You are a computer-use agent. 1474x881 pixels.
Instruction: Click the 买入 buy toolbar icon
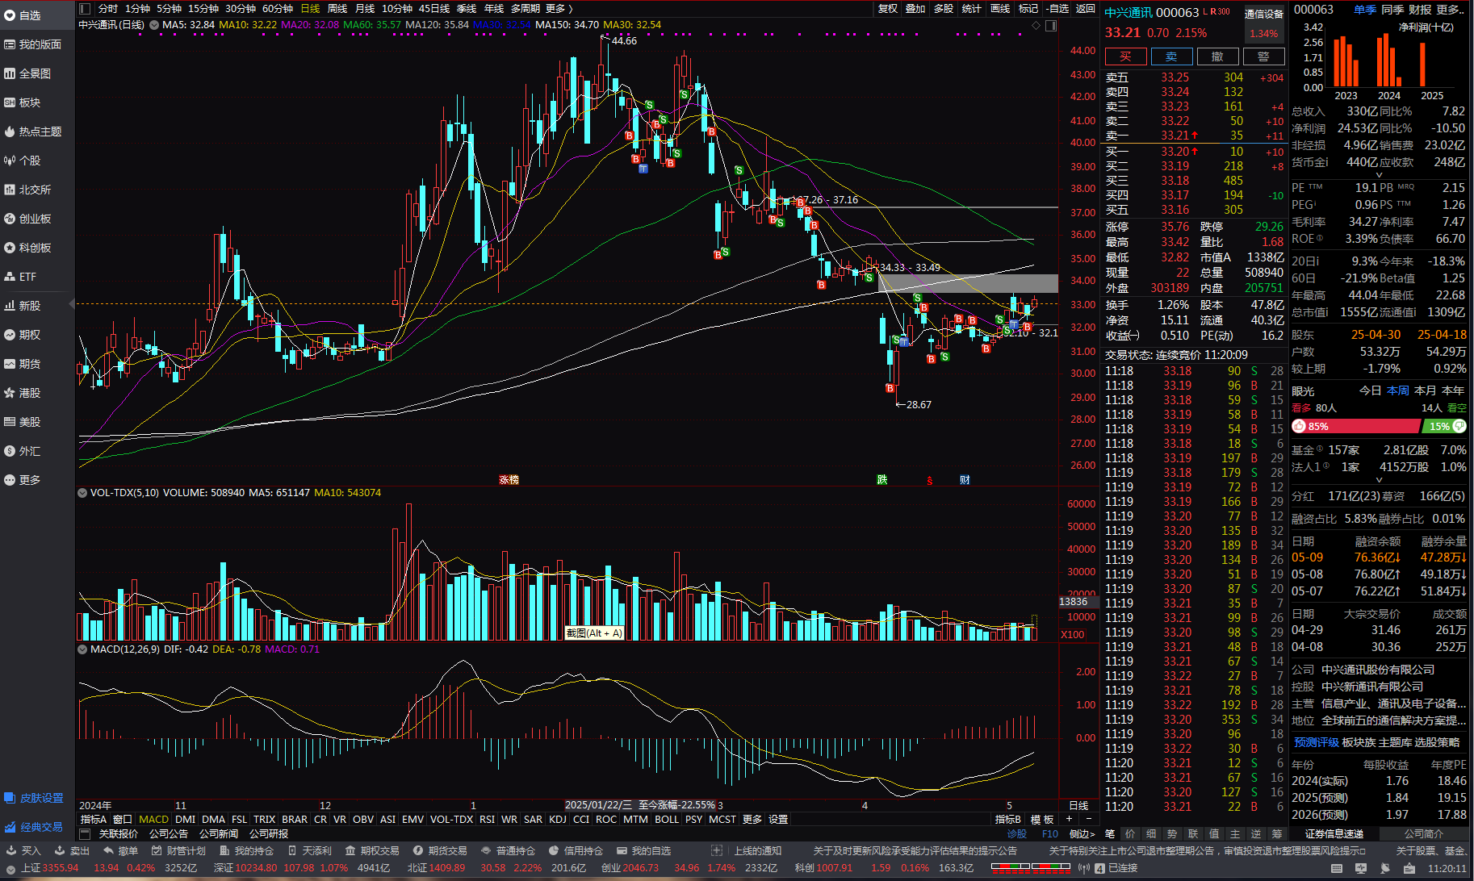click(11, 850)
